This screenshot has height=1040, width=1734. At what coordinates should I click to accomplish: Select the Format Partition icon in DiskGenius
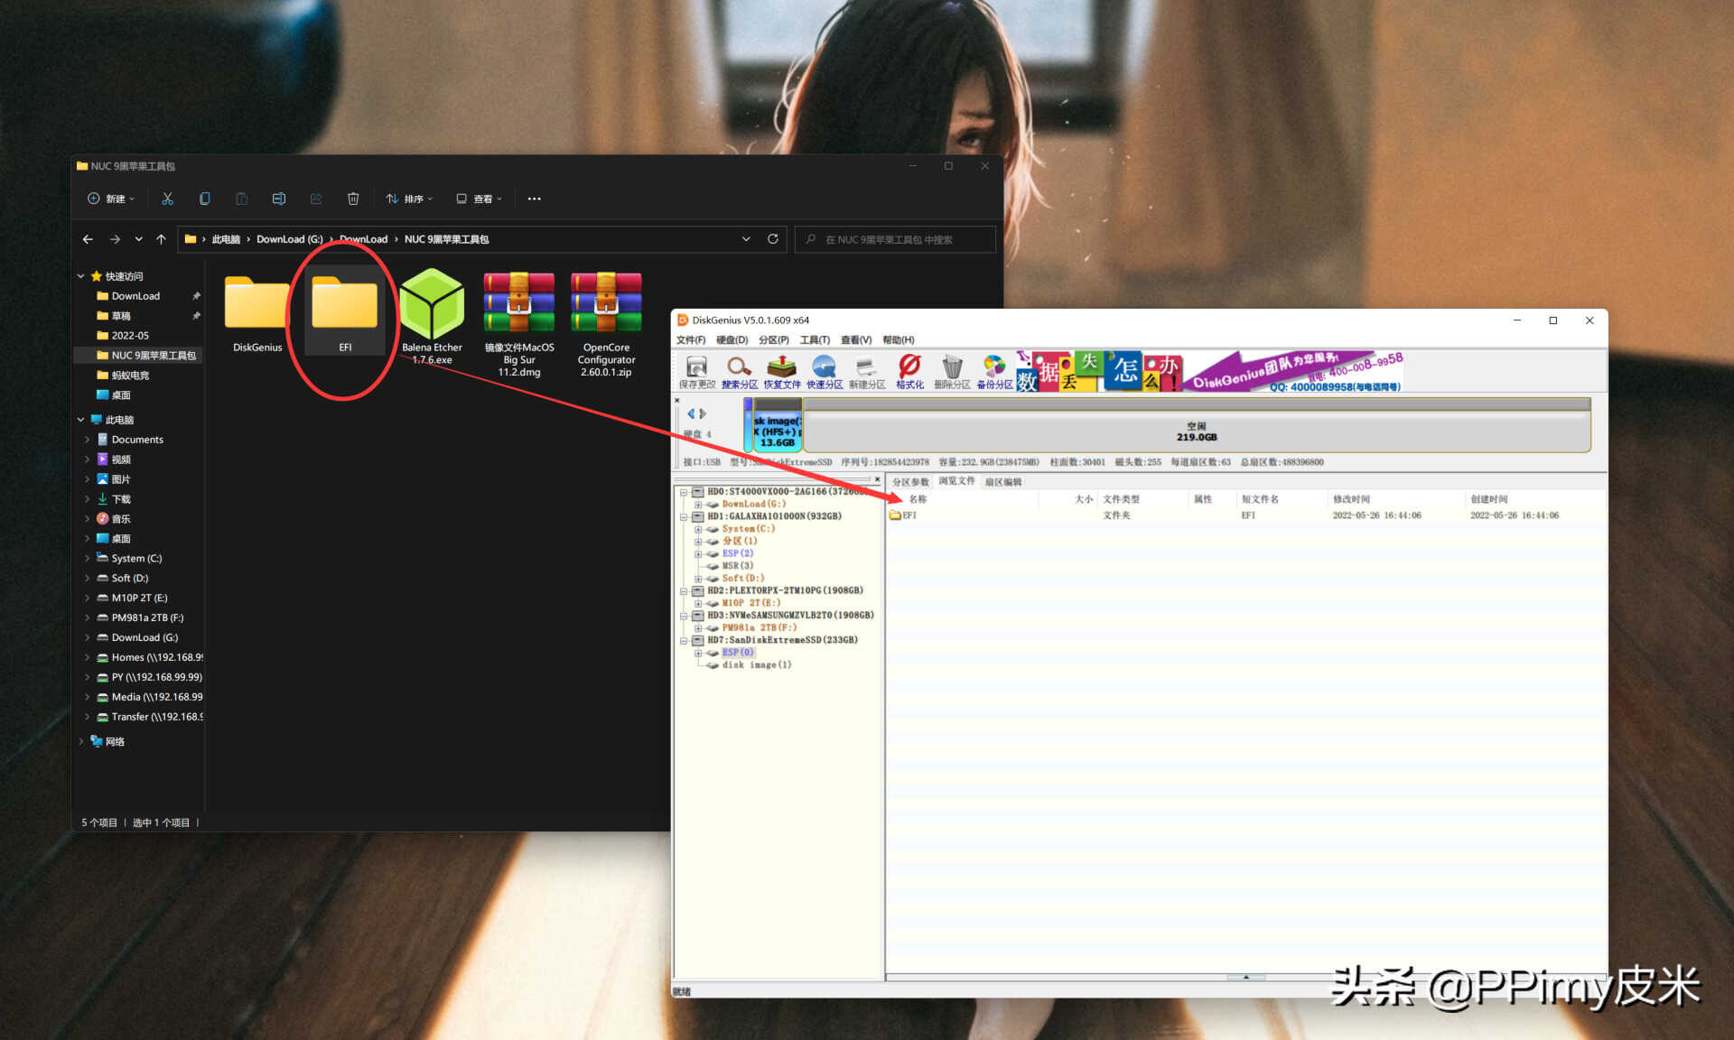pos(904,370)
